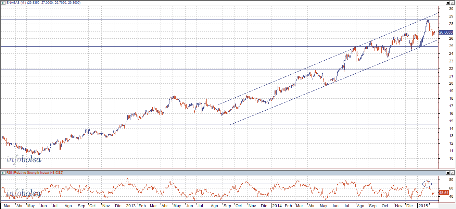Image resolution: width=456 pixels, height=209 pixels.
Task: Click the 2015 year label on time axis
Action: click(x=423, y=206)
